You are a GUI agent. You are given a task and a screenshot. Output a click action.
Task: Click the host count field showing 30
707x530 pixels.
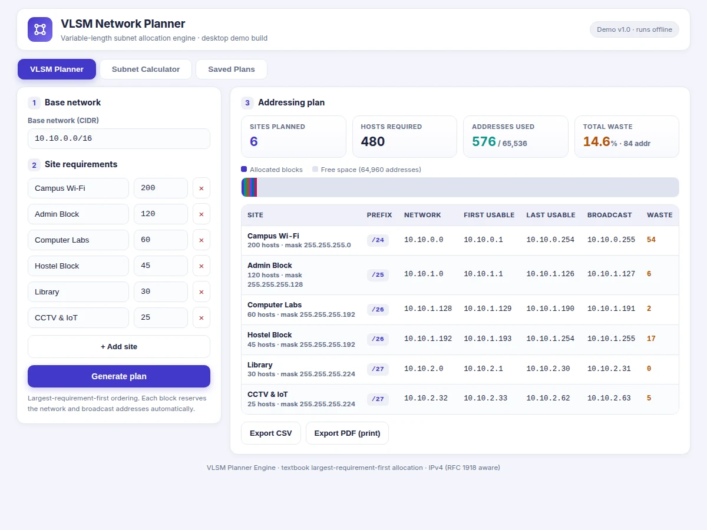161,292
